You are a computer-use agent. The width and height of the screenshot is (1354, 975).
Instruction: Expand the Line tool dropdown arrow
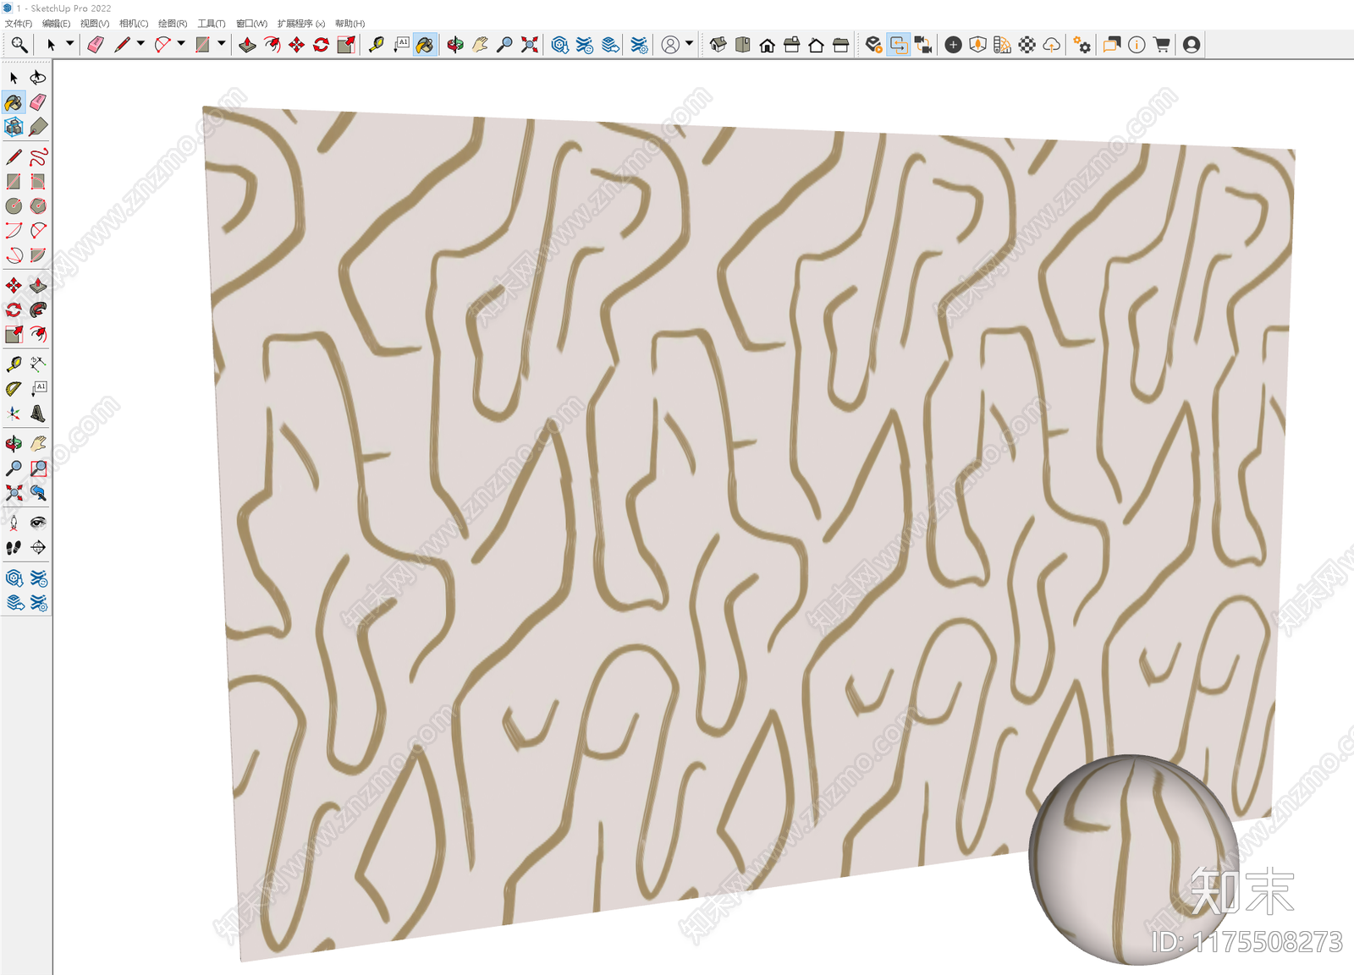[140, 44]
